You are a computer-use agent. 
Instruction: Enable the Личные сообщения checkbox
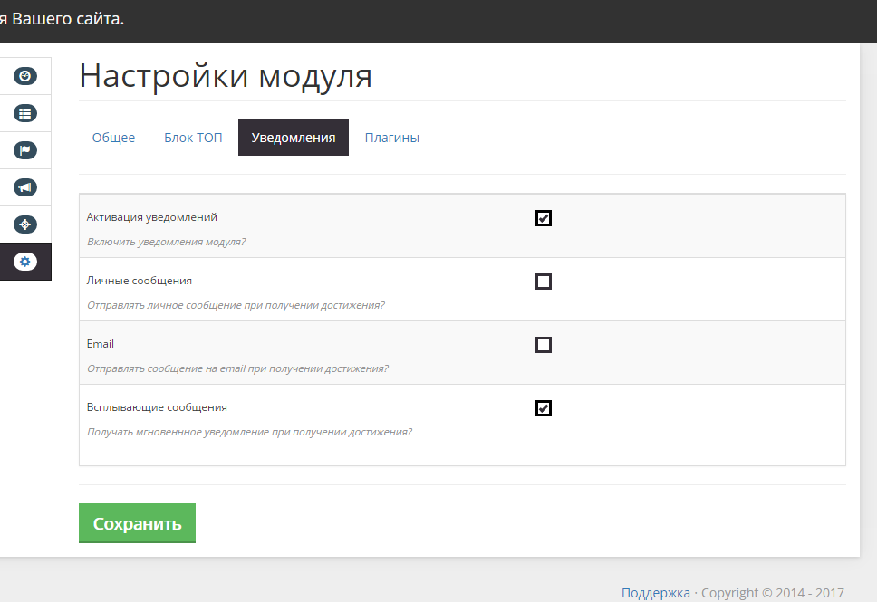[544, 282]
